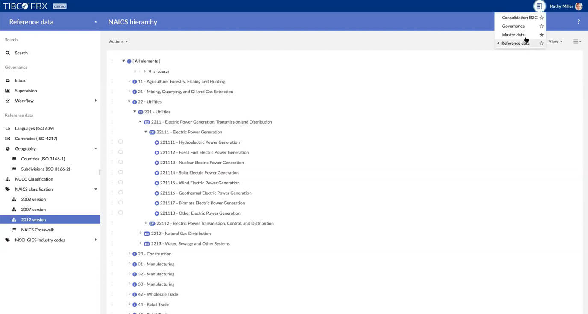Click the NAICS classification tags icon
The image size is (588, 314).
tap(8, 189)
